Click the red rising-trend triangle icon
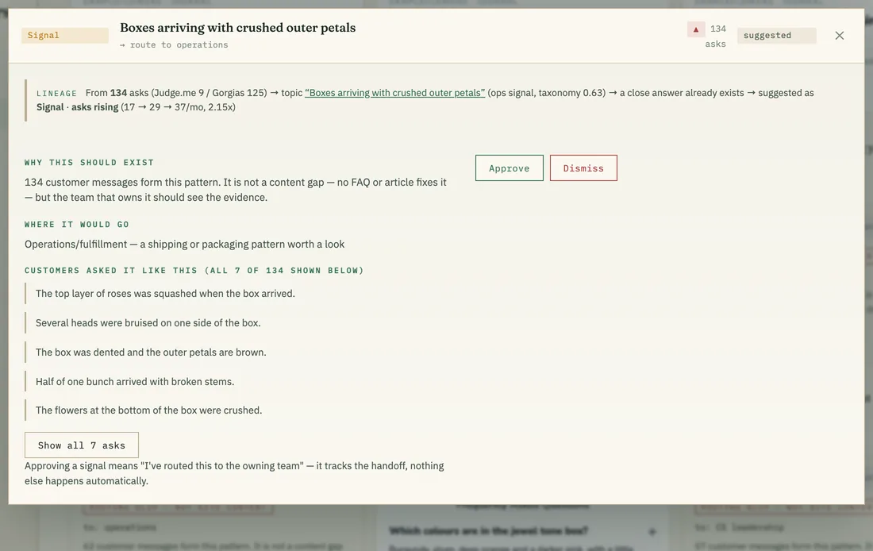Viewport: 873px width, 551px height. (x=696, y=29)
